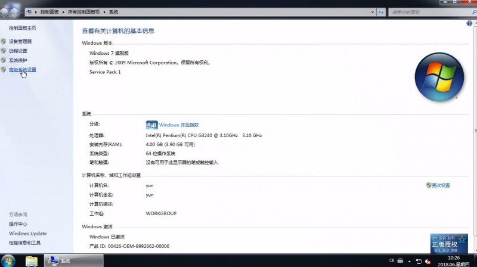Screen dimensions: 477x267
Task: Open Device Manager (设备管理器) link
Action: click(x=20, y=41)
